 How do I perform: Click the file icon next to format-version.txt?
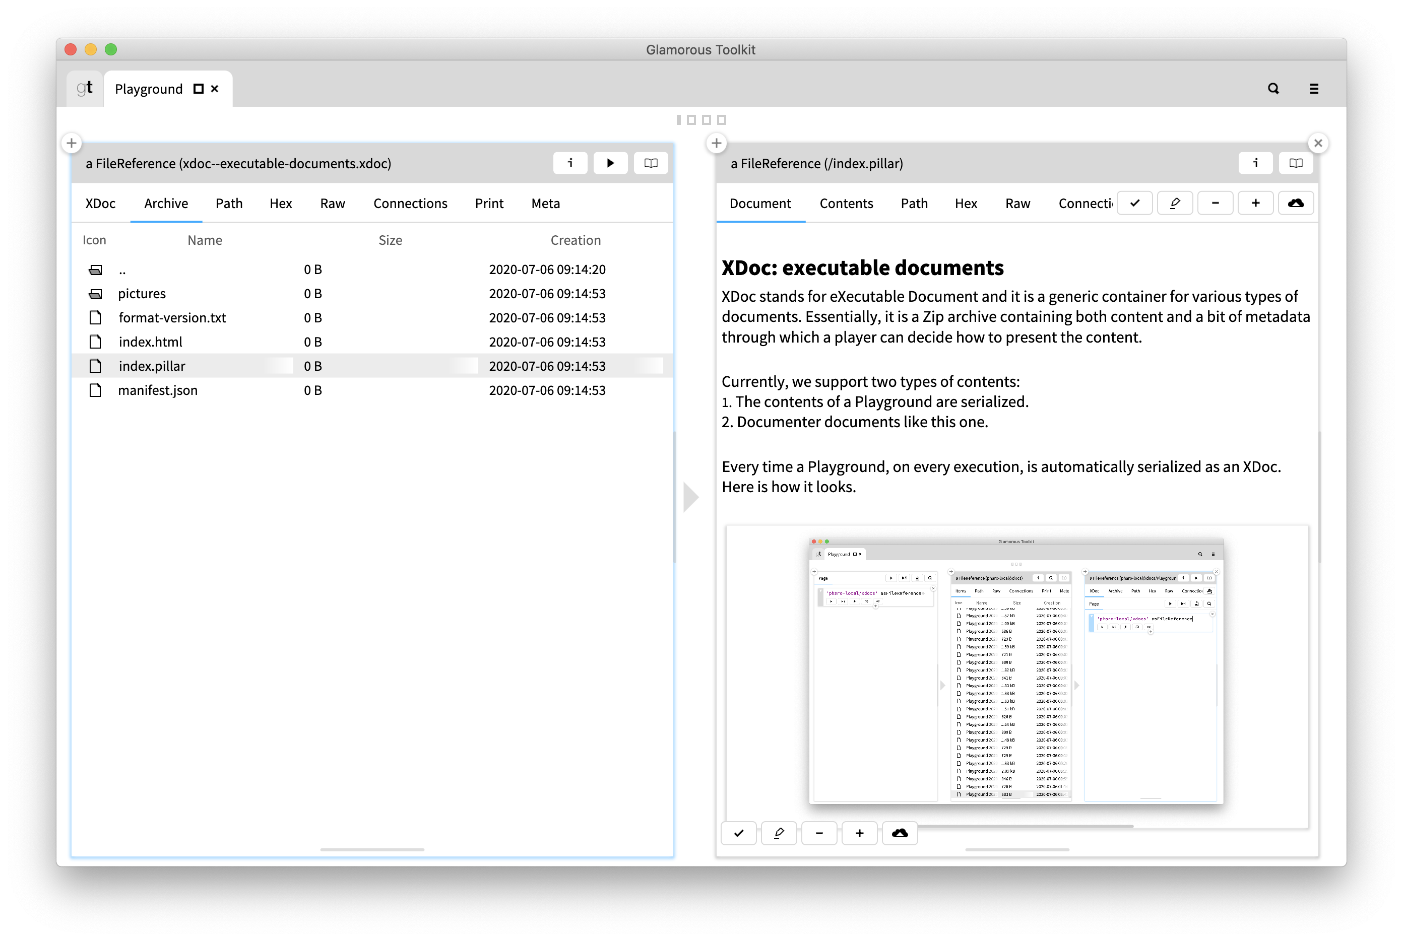tap(95, 317)
